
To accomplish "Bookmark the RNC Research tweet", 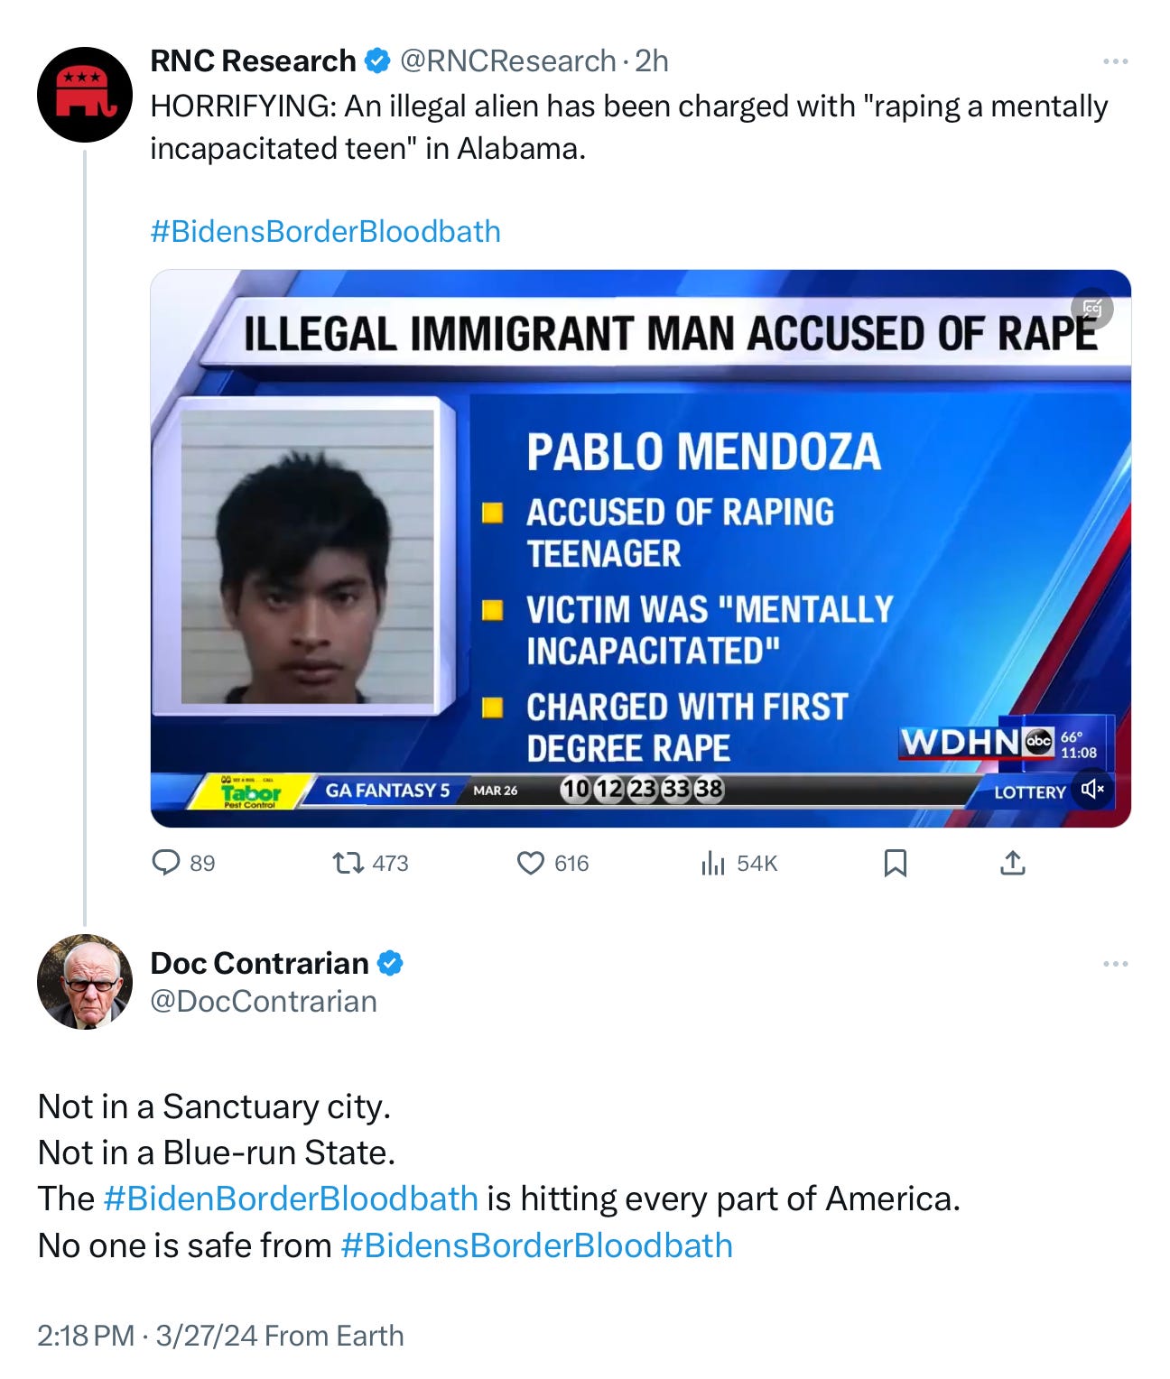I will (895, 864).
